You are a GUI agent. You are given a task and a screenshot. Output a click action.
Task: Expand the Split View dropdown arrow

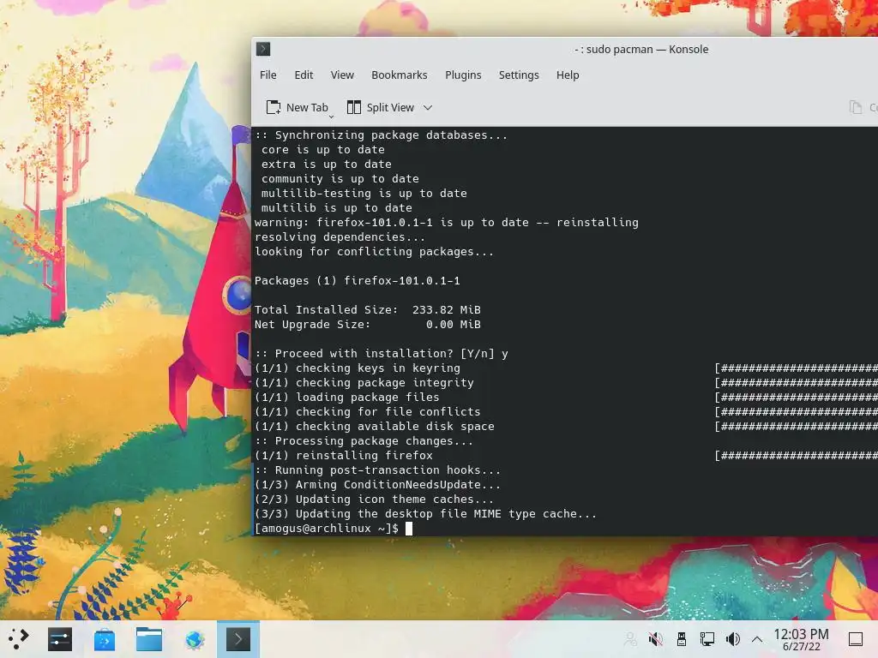click(x=428, y=107)
